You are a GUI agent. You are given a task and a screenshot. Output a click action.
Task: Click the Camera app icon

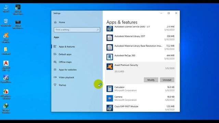tap(109, 98)
